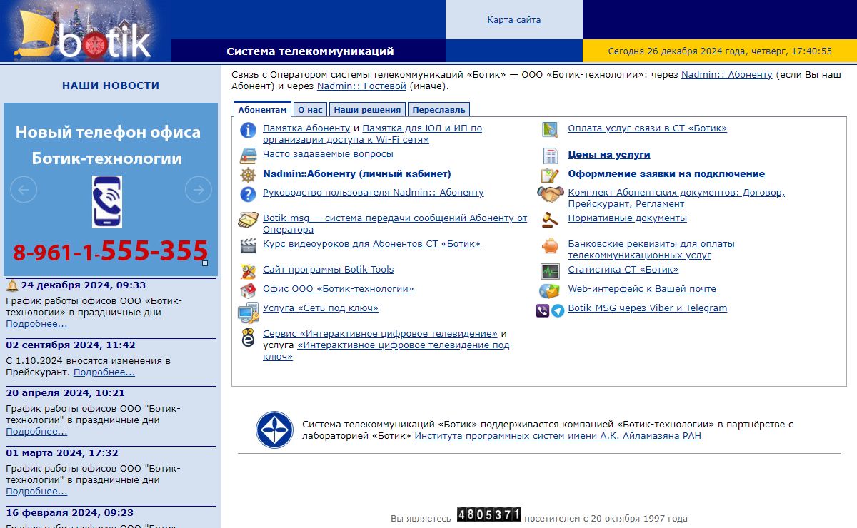Click the bell icon beside 24 декабря 2024 news
Image resolution: width=857 pixels, height=528 pixels.
(12, 285)
